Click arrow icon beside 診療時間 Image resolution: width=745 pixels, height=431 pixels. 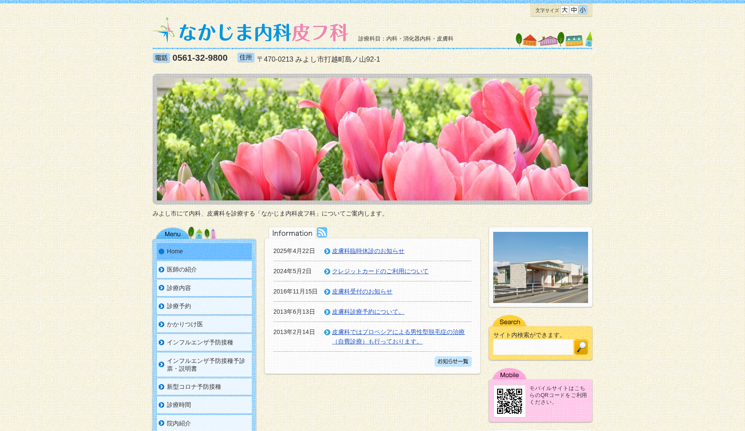click(x=161, y=405)
